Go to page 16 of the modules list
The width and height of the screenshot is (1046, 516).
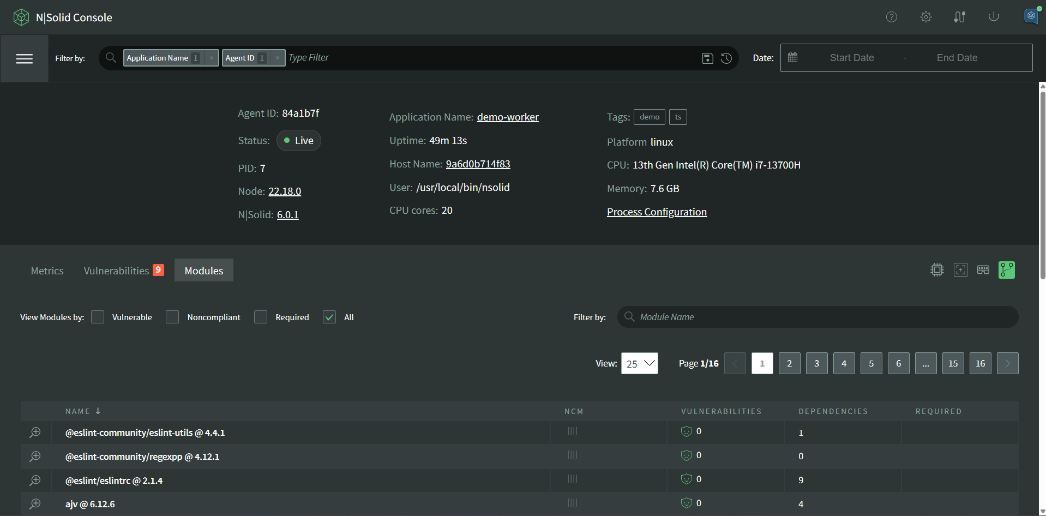tap(980, 363)
